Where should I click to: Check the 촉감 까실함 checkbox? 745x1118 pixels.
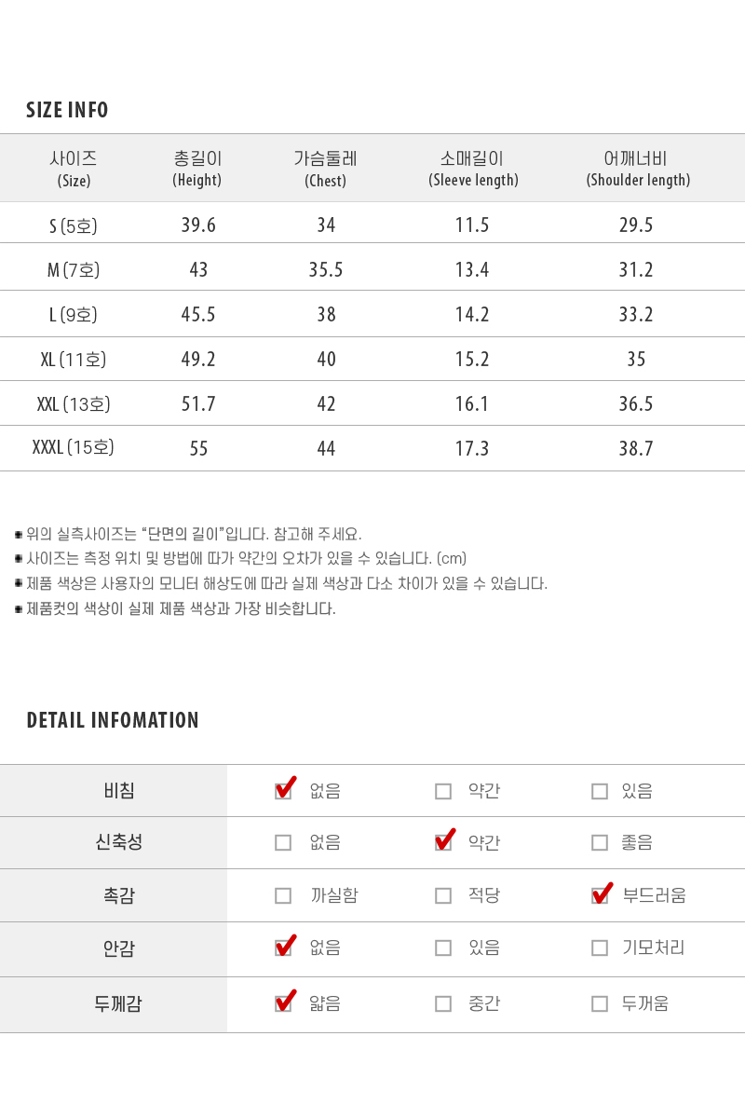point(283,895)
